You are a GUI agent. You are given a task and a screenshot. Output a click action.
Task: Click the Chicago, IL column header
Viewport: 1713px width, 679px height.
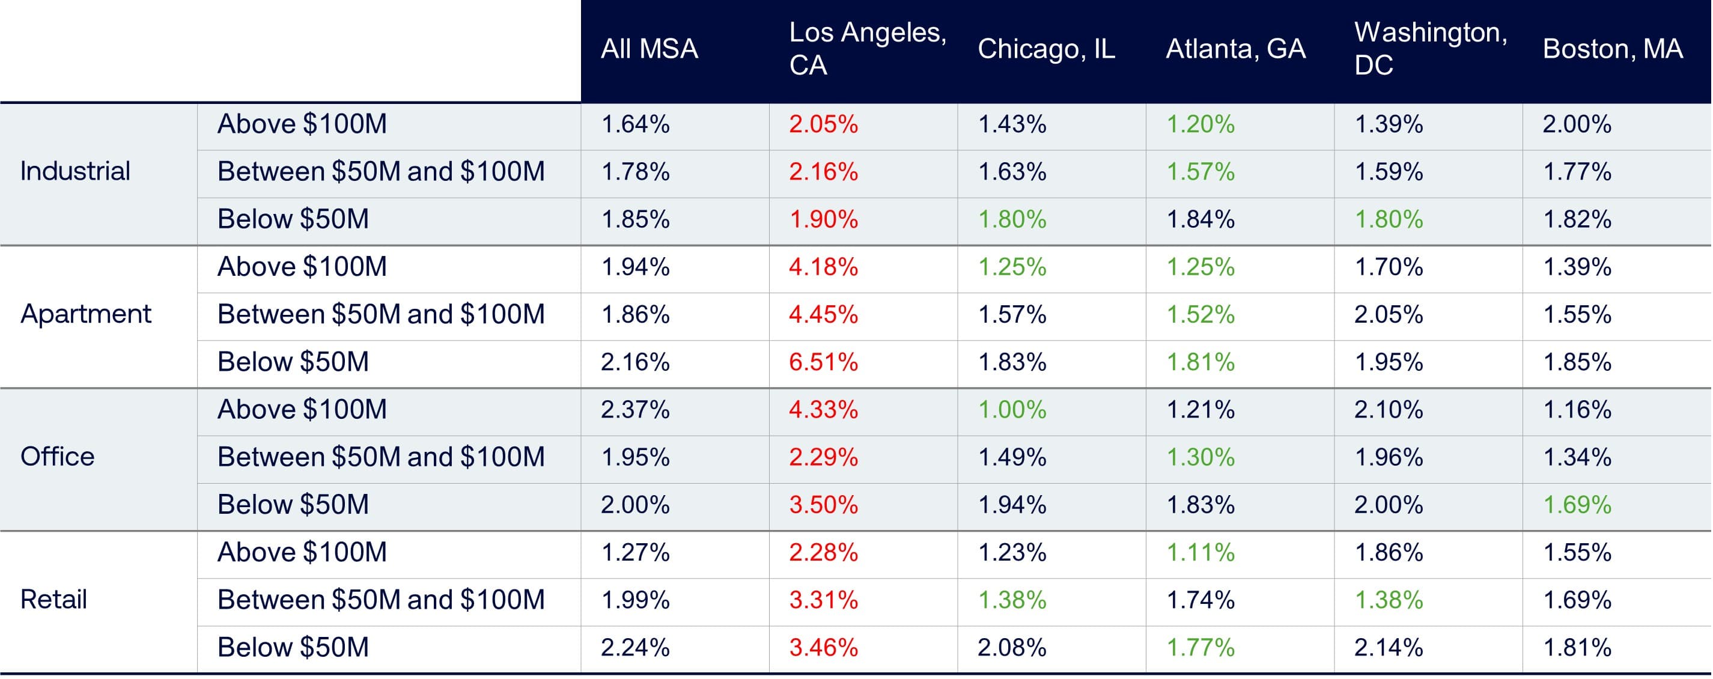[1046, 49]
